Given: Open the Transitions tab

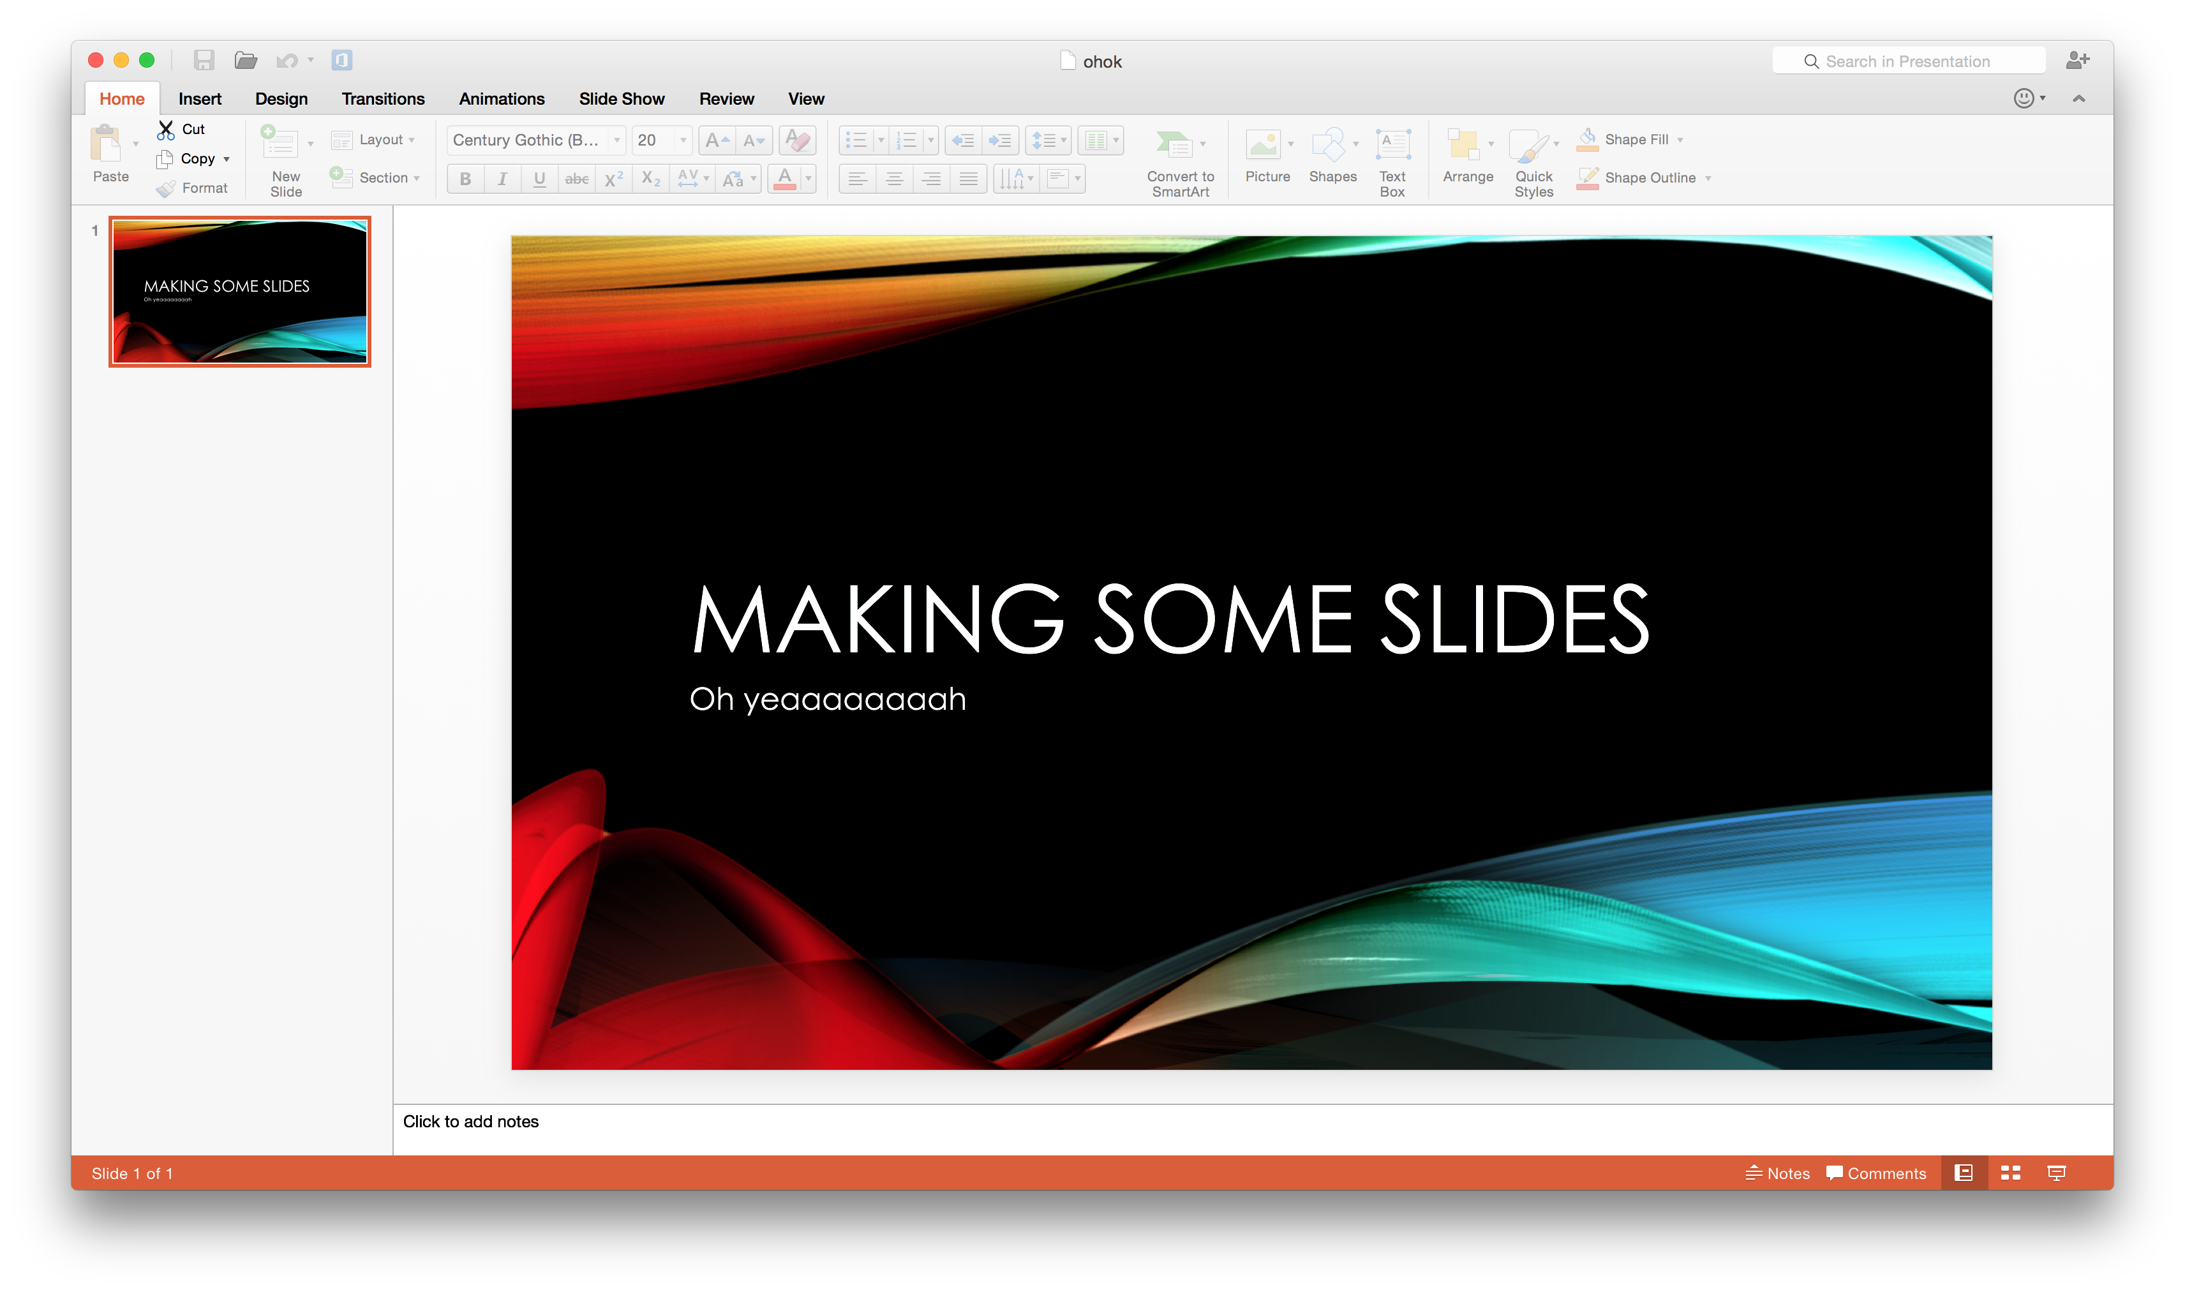Looking at the screenshot, I should (x=383, y=99).
